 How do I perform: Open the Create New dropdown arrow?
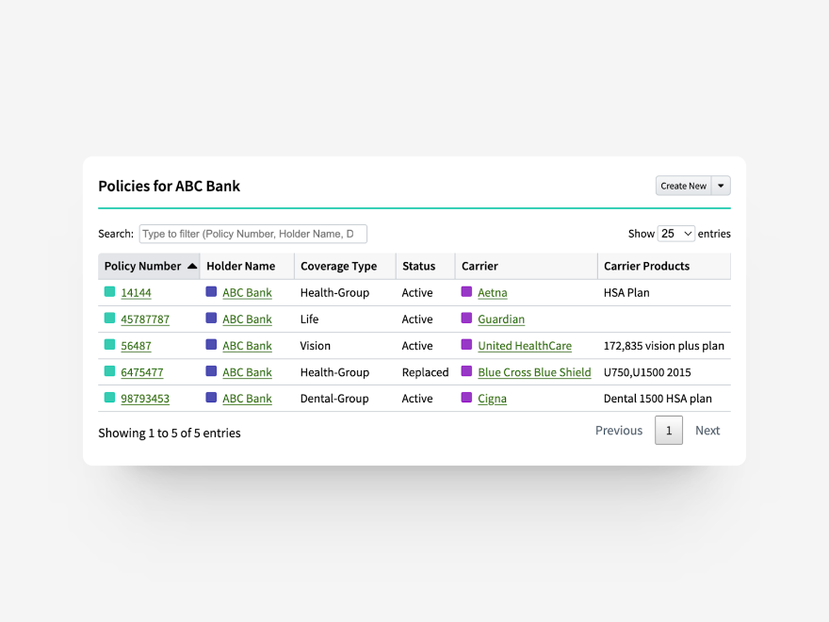pyautogui.click(x=721, y=186)
